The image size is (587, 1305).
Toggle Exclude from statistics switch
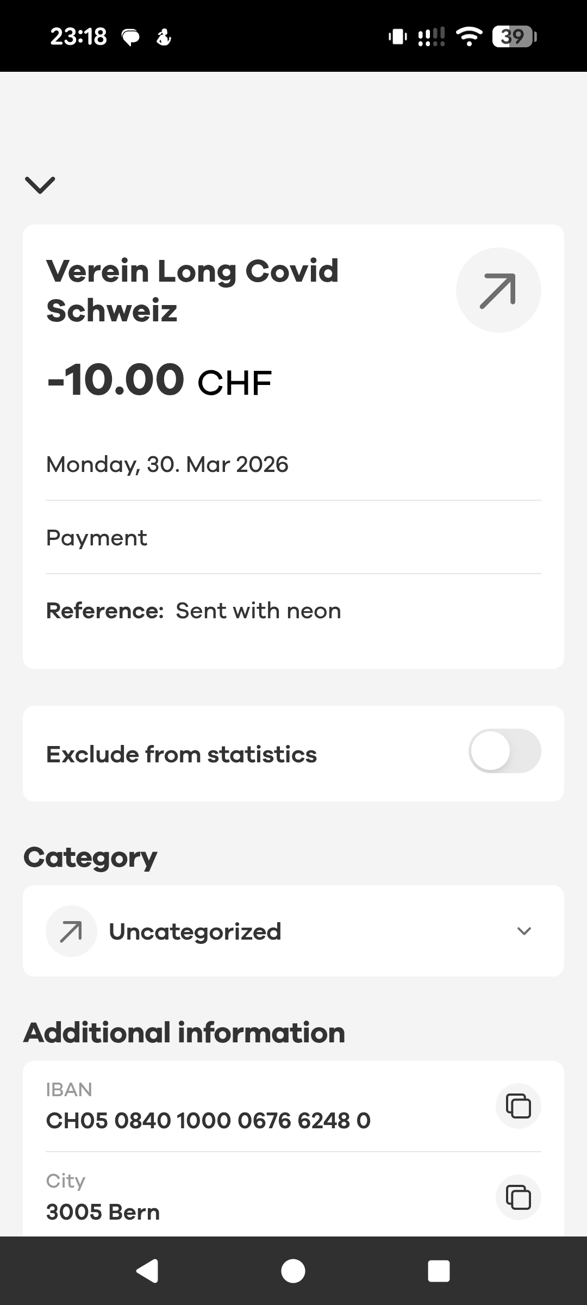point(504,751)
